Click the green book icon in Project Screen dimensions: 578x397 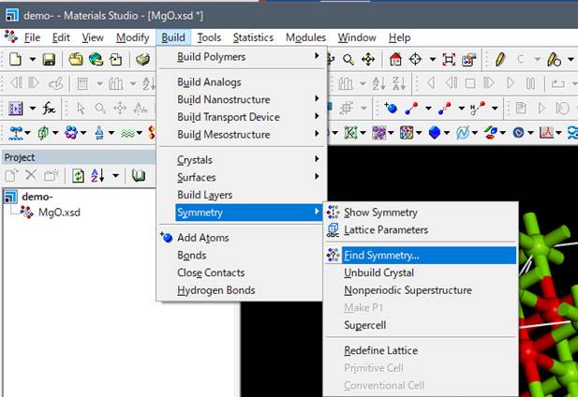click(x=139, y=176)
